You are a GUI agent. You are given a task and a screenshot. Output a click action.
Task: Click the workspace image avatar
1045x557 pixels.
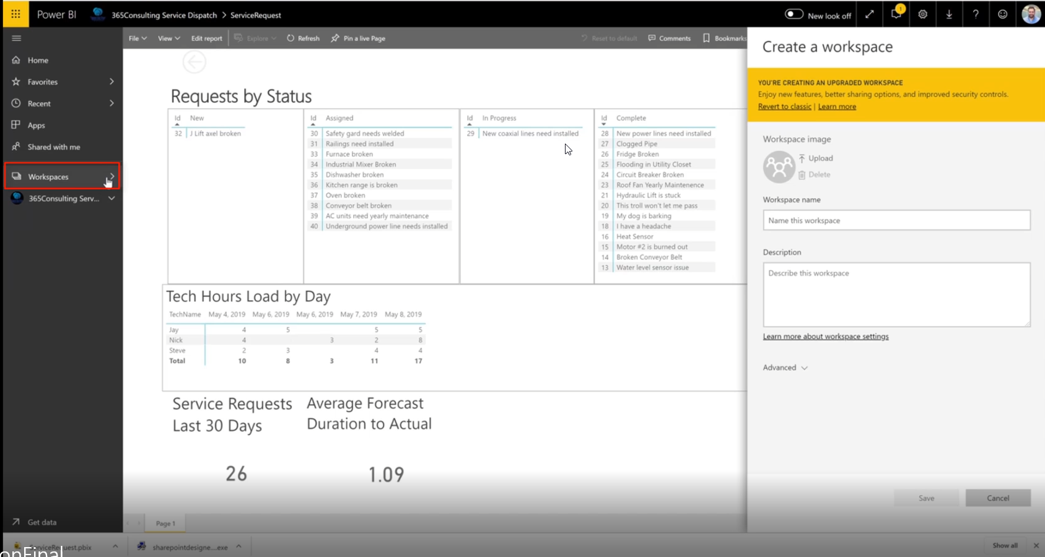[779, 166]
